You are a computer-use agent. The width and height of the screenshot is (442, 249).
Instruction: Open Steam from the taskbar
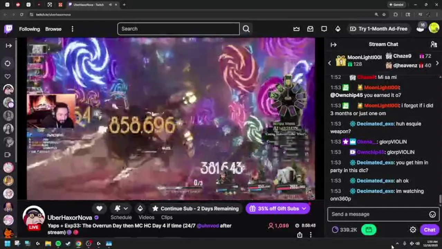pyautogui.click(x=68, y=243)
